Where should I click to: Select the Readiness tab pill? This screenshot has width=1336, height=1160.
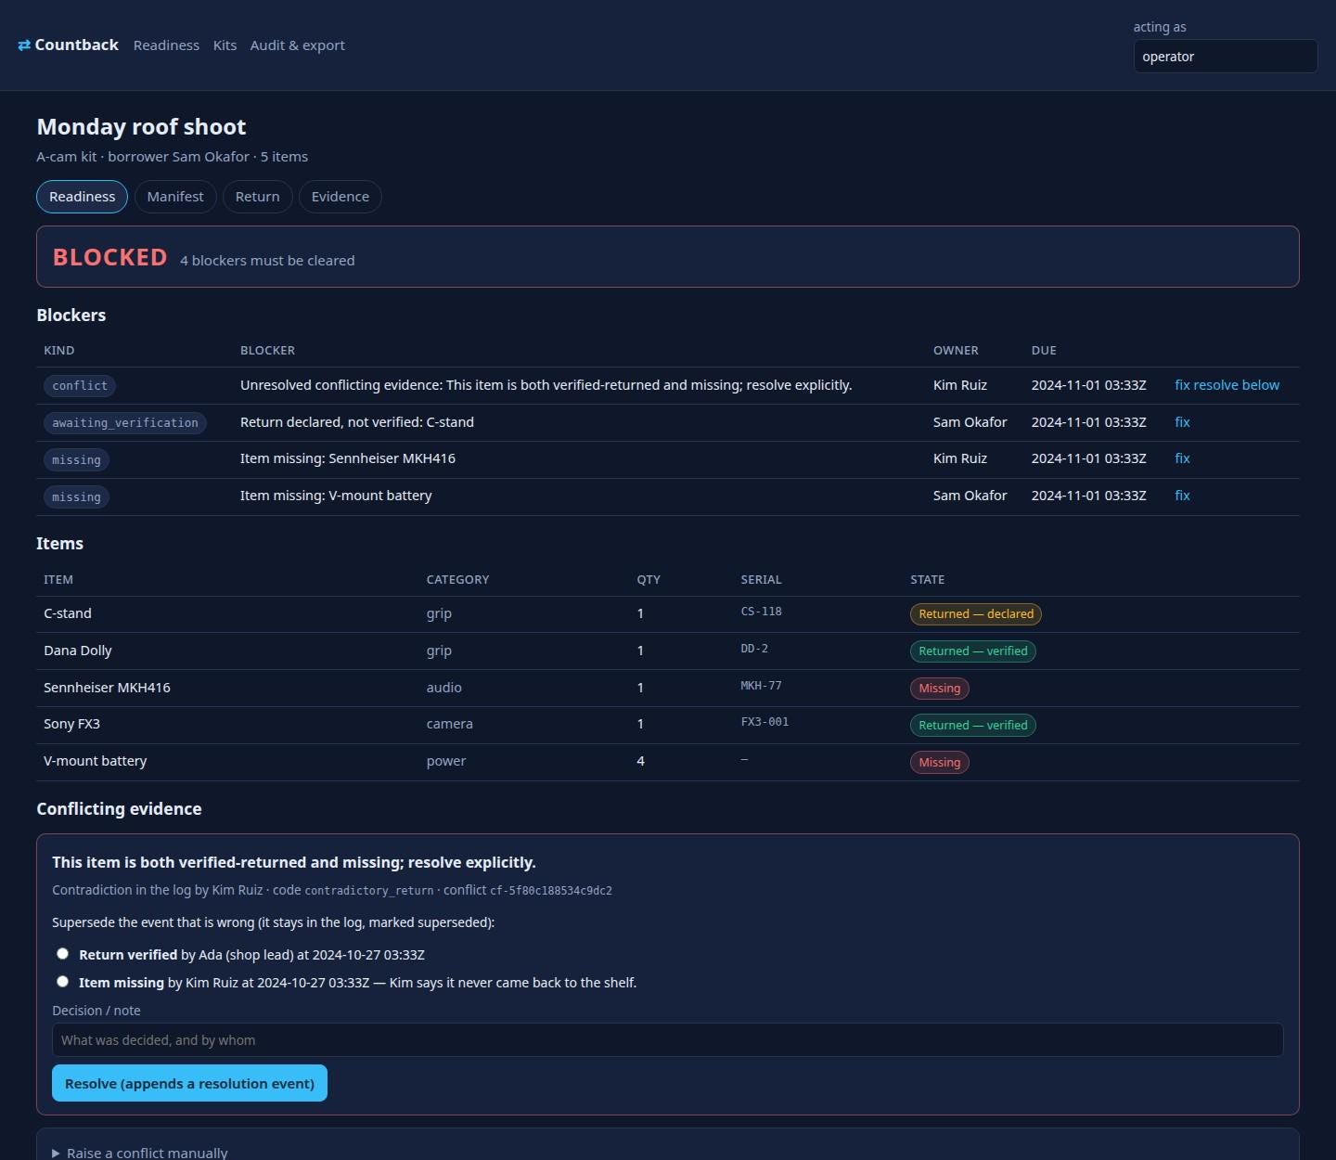click(x=83, y=197)
